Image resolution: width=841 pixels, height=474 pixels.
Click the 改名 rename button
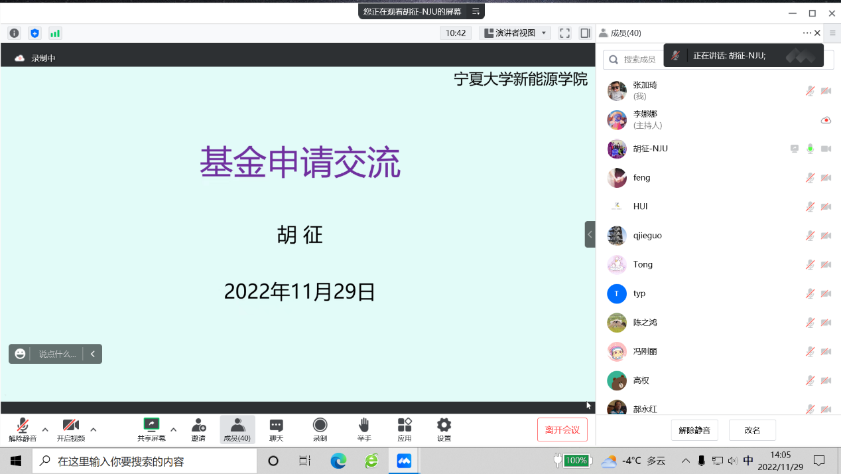coord(752,430)
